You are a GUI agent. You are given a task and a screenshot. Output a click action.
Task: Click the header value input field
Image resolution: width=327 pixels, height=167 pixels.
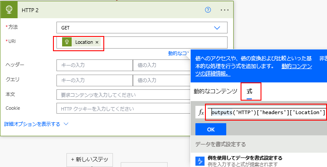(x=162, y=65)
